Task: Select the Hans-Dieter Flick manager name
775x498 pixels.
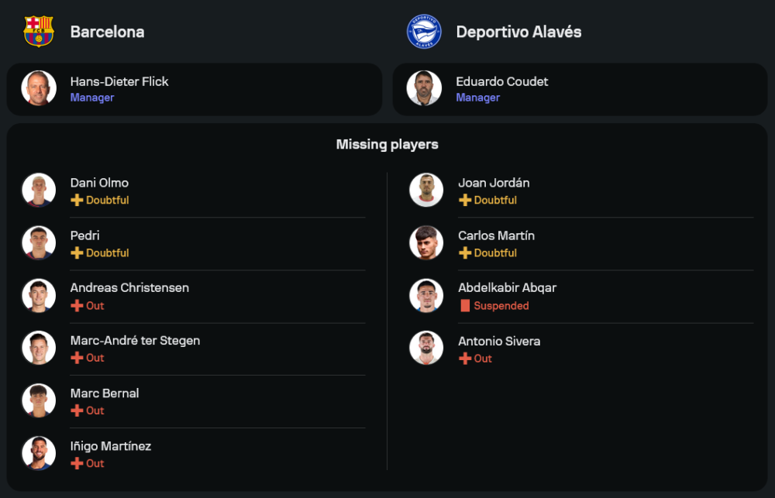Action: click(x=119, y=81)
